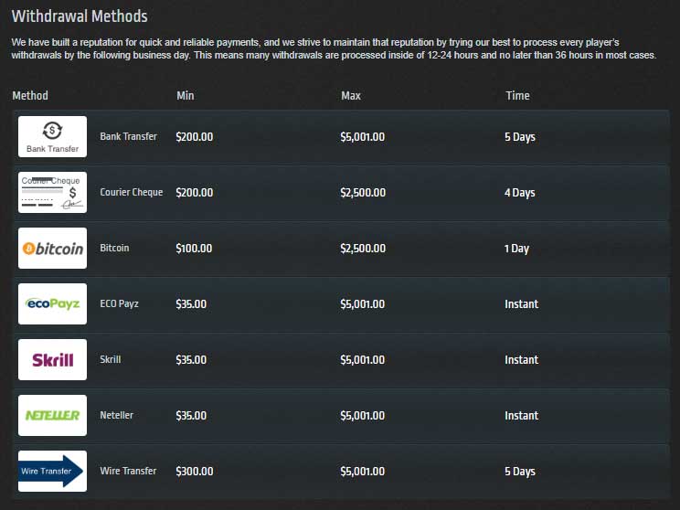This screenshot has height=510, width=680.
Task: Select the Skrill method name text
Action: click(x=110, y=360)
